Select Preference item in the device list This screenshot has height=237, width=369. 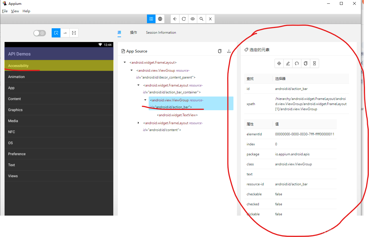pos(59,154)
